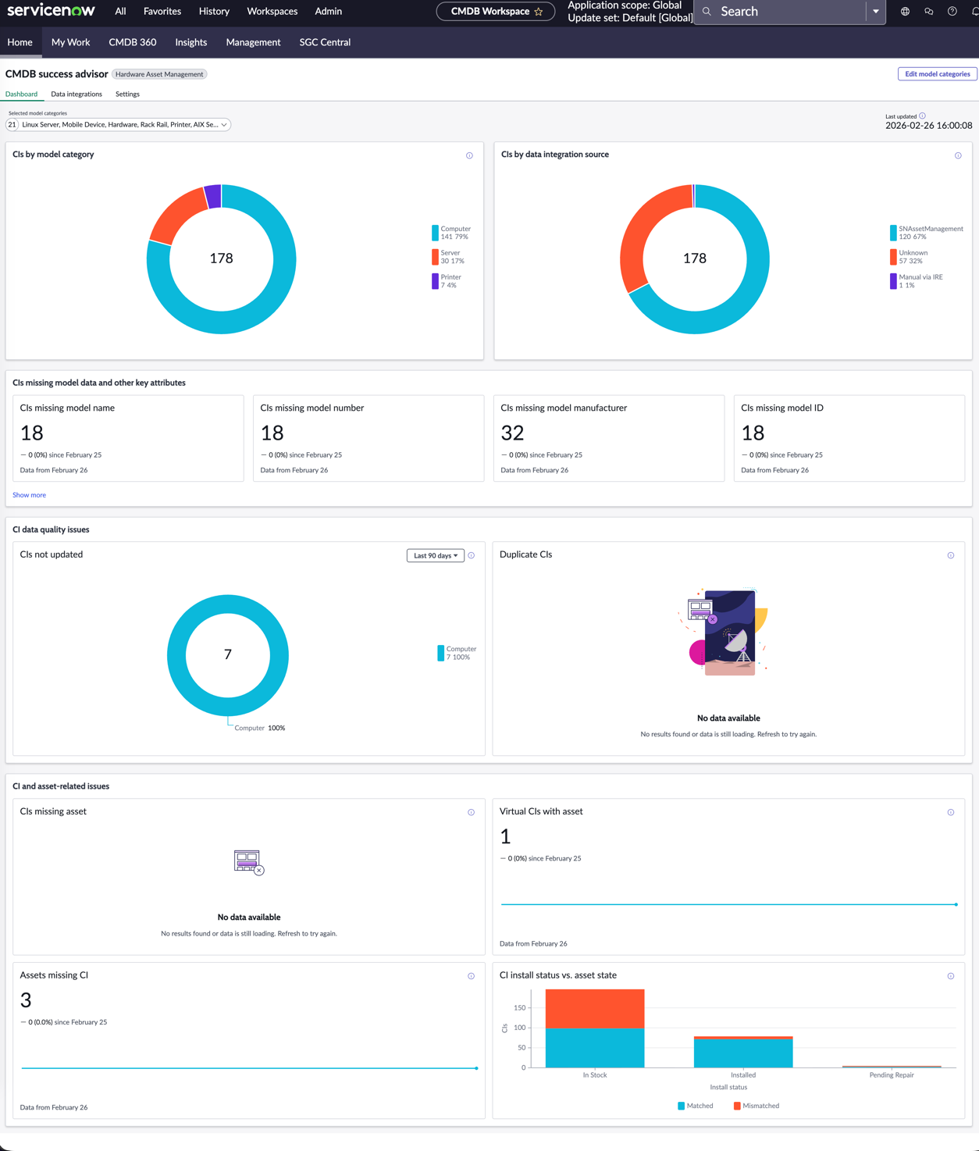Image resolution: width=979 pixels, height=1151 pixels.
Task: Click the Matched legend swatch
Action: click(x=681, y=1106)
